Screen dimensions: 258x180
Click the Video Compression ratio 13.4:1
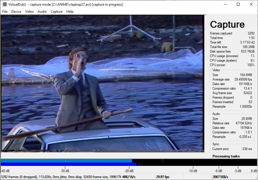(248, 88)
